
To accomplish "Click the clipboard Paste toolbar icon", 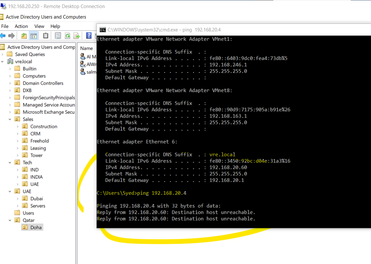I will tap(46, 36).
